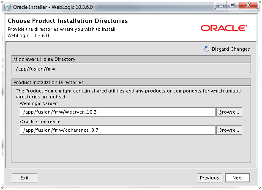Close the Oracle Installer window
Screen dimensions: 262x190
tap(248, 5)
